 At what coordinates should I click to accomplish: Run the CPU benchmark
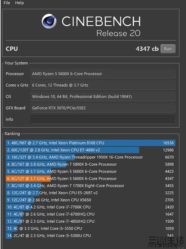(168, 49)
